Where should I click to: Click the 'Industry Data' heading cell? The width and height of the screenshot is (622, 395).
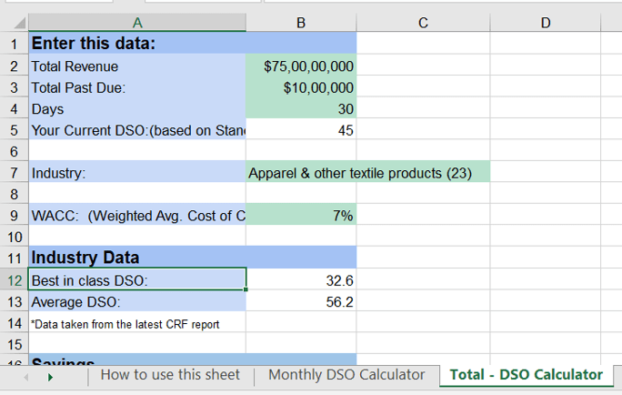click(137, 258)
